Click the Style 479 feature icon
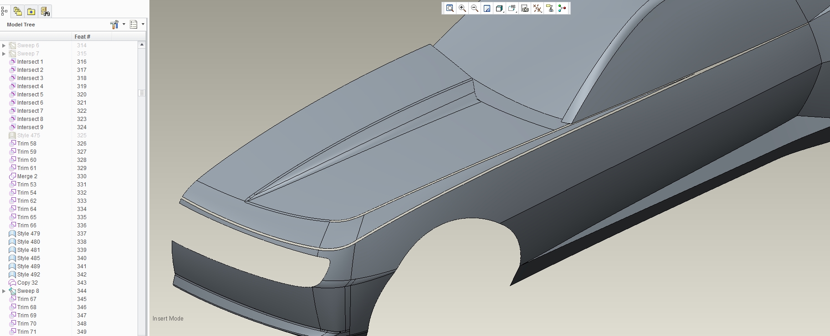This screenshot has width=830, height=336. click(12, 234)
